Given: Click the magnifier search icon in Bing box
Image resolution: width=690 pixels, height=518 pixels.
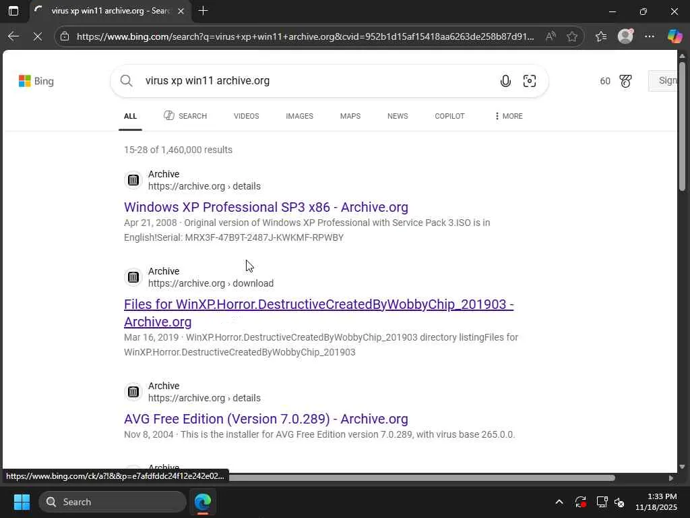Looking at the screenshot, I should click(x=126, y=81).
